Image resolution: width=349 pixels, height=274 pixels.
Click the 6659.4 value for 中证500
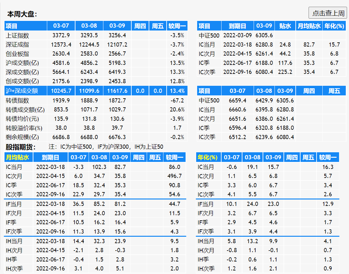[238, 101]
